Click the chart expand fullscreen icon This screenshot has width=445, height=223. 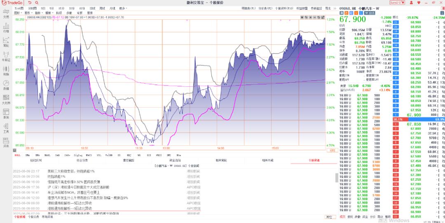(x=323, y=17)
